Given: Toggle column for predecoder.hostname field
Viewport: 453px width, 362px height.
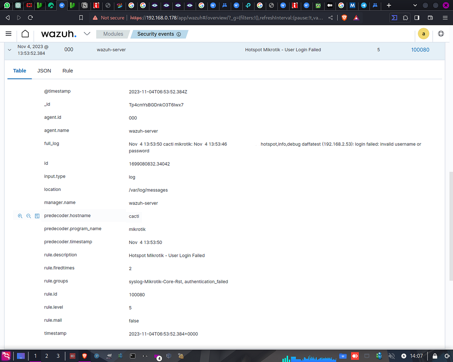Looking at the screenshot, I should tap(37, 216).
